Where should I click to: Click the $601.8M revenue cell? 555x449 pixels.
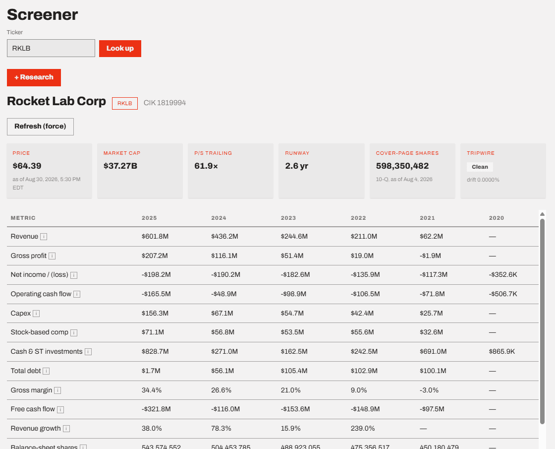155,236
